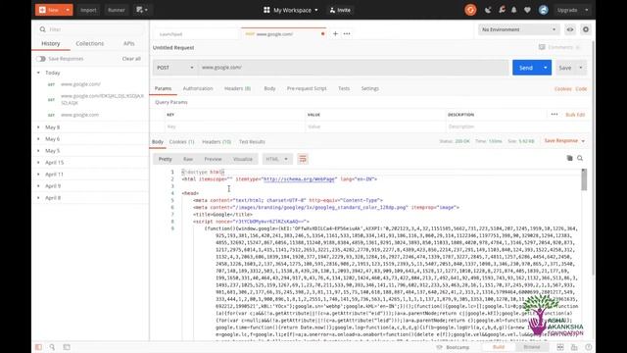
Task: Open the POST method dropdown
Action: point(175,68)
